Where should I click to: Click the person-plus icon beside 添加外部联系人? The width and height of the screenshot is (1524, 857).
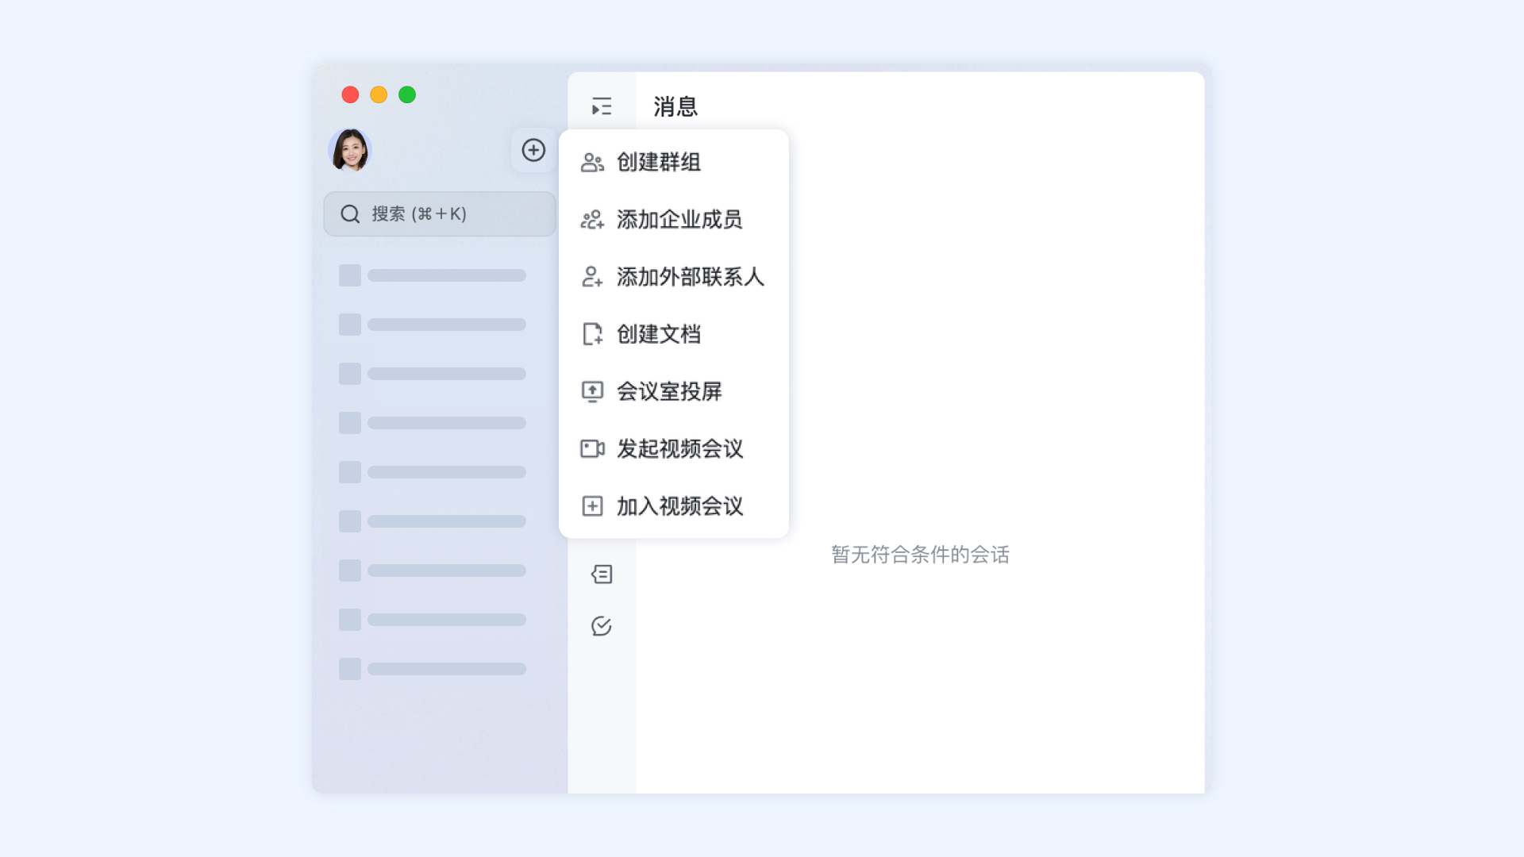(x=592, y=277)
